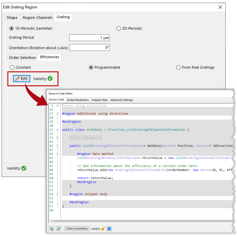The height and width of the screenshot is (237, 237).
Task: Switch to the Shape tab
Action: click(x=12, y=18)
